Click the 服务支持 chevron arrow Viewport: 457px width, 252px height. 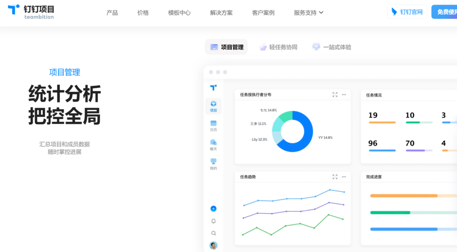(x=321, y=13)
